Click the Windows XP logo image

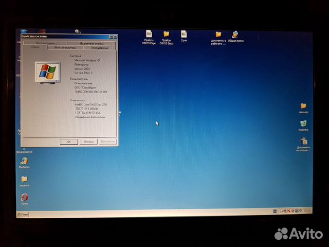coord(48,73)
